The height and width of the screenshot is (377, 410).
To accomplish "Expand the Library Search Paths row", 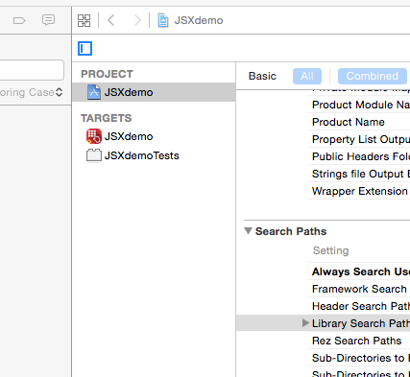I will 305,323.
